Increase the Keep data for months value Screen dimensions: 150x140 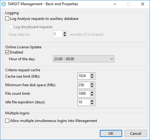click(65, 33)
